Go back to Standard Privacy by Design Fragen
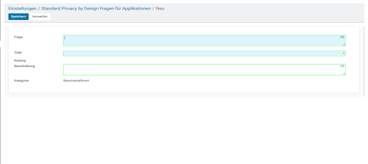The width and height of the screenshot is (368, 164). [96, 8]
